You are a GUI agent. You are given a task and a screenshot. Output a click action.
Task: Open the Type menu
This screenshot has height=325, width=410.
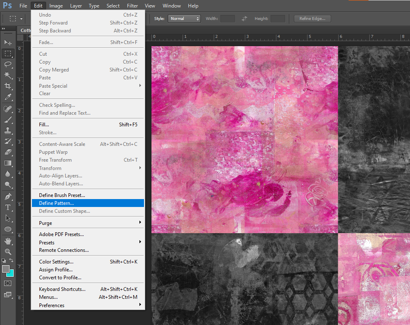(x=94, y=6)
